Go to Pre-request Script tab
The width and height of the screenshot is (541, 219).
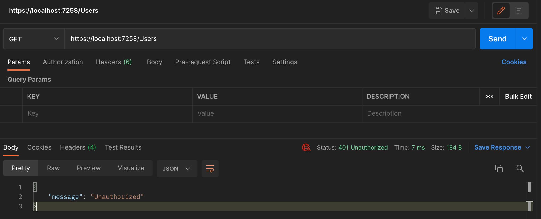tap(203, 62)
